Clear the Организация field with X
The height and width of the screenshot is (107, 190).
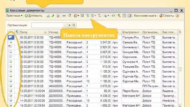(x=69, y=25)
